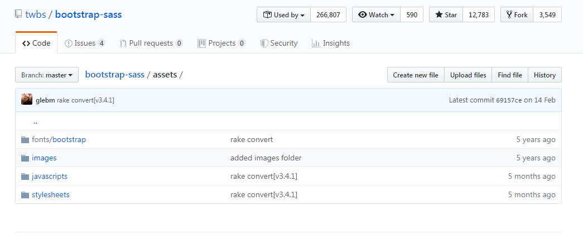Open javascripts row commit rake convert[v3.4.1]
Screen dimensions: 583x244
(x=264, y=176)
